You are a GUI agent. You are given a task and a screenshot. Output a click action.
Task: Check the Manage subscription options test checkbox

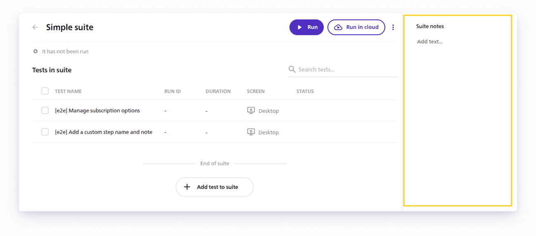45,110
